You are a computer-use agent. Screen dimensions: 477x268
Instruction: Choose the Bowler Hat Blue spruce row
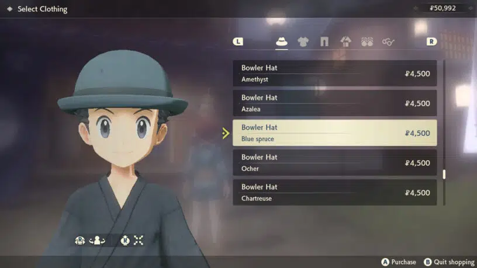tap(334, 133)
